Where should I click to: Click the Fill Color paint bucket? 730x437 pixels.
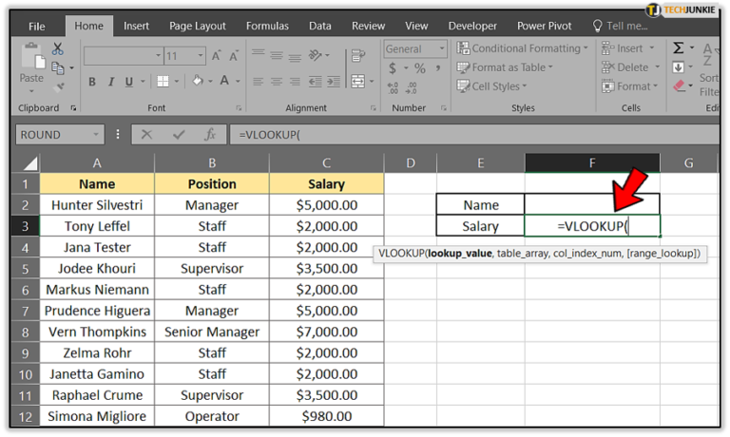tap(198, 81)
